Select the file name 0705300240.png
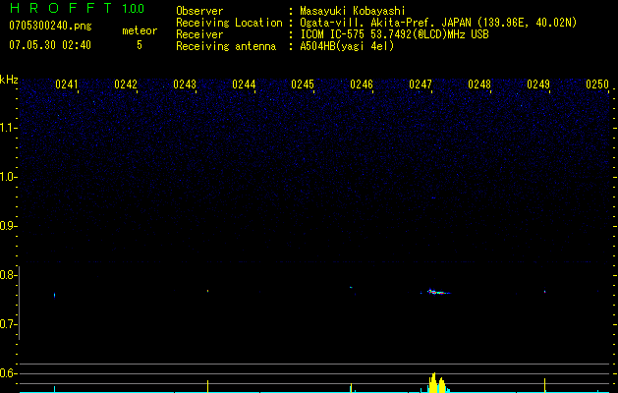The width and height of the screenshot is (618, 393). [50, 26]
